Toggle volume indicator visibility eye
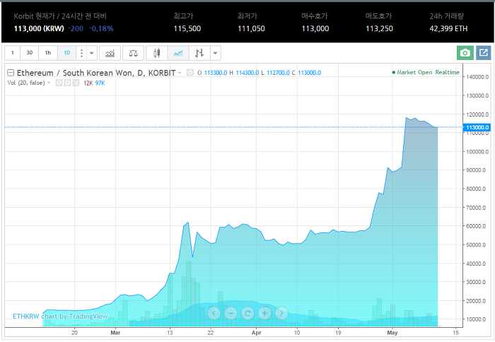Viewport: 495px width, 342px height. (59, 83)
